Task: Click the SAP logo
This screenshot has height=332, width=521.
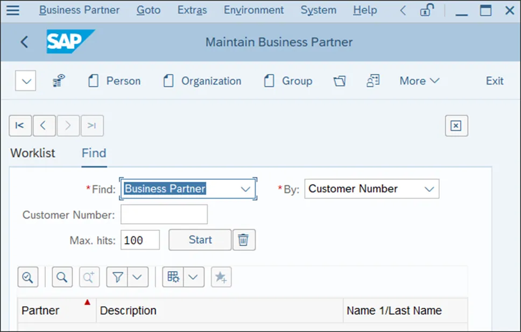Action: pyautogui.click(x=71, y=41)
